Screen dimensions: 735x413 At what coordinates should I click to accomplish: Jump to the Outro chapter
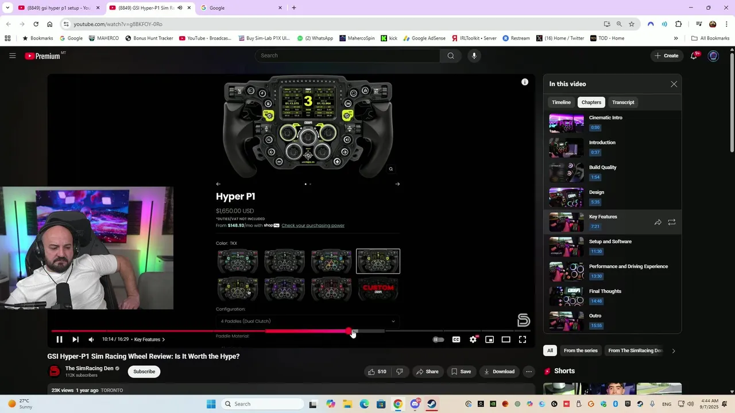coord(613,321)
